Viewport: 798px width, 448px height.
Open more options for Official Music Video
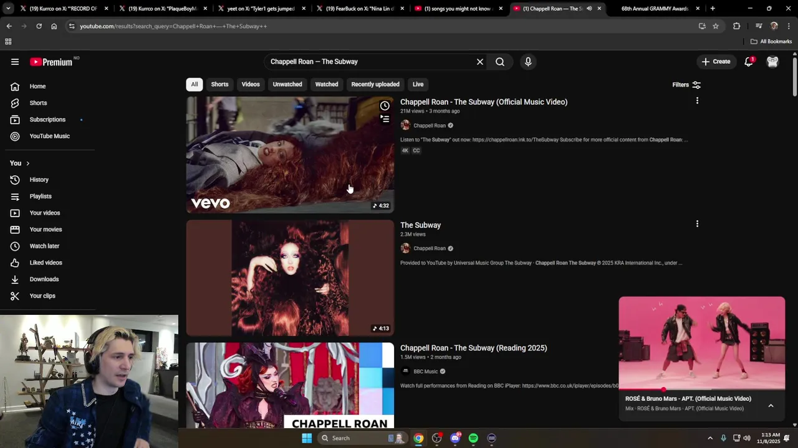click(x=697, y=100)
